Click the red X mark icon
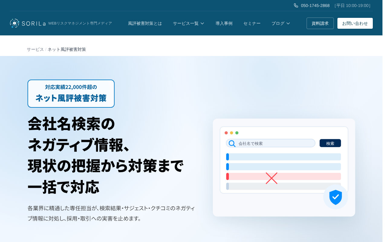Screen dimensions: 387x242 click(272, 178)
